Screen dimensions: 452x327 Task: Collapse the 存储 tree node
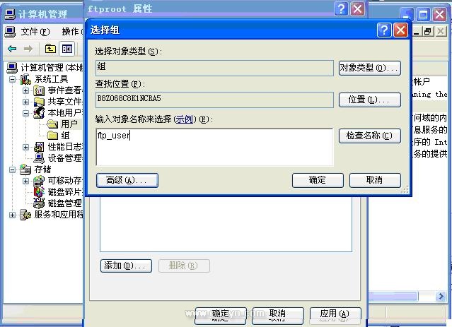[12, 170]
